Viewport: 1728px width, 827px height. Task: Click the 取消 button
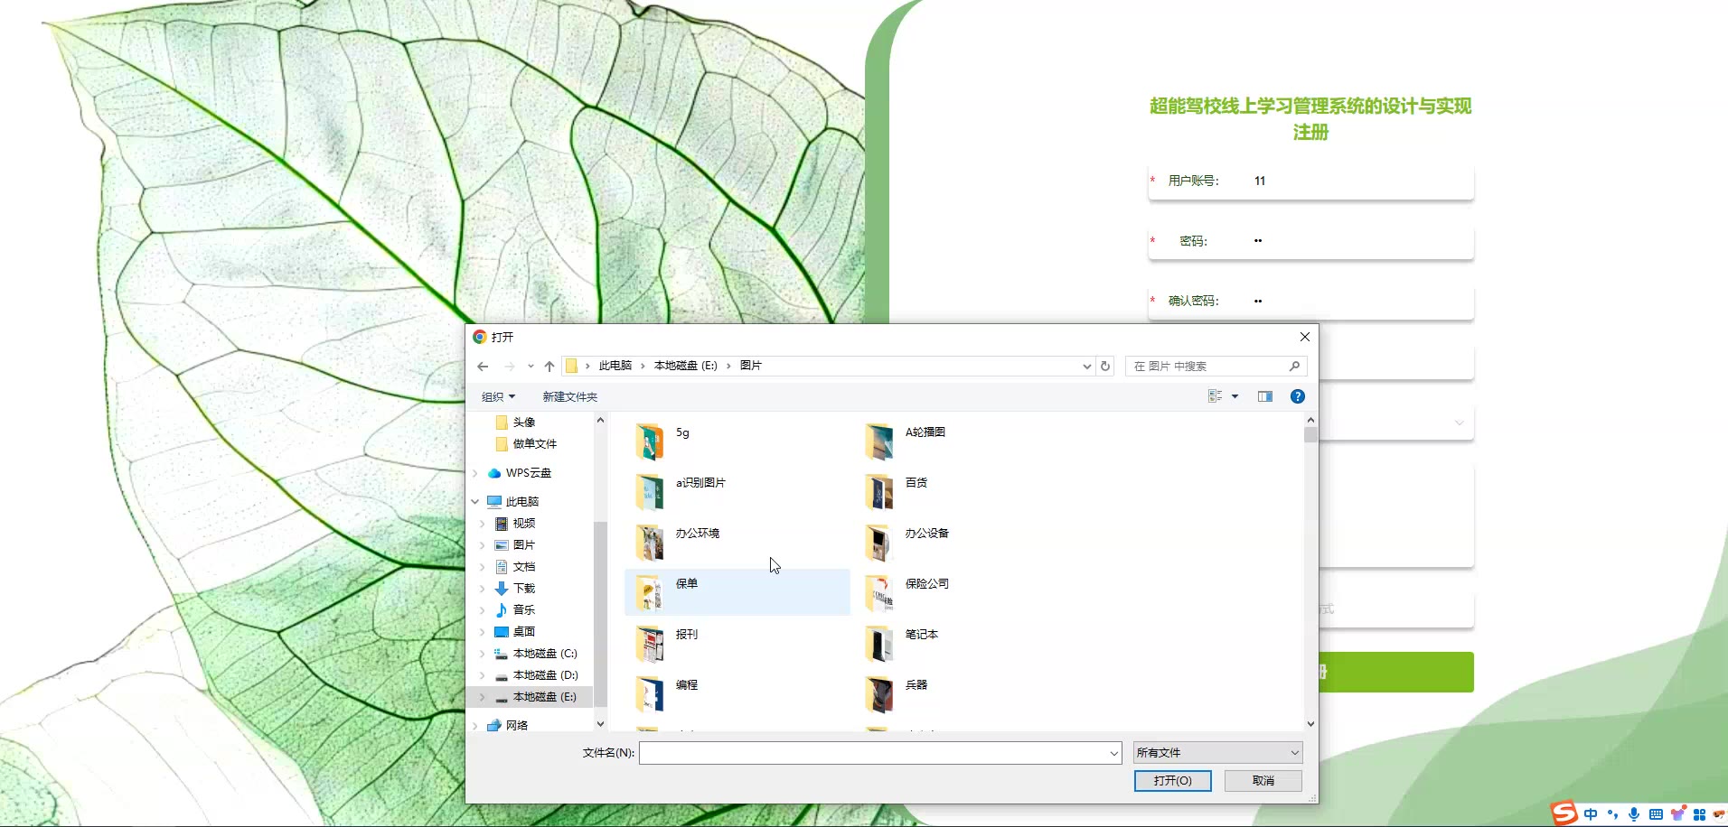(x=1263, y=781)
